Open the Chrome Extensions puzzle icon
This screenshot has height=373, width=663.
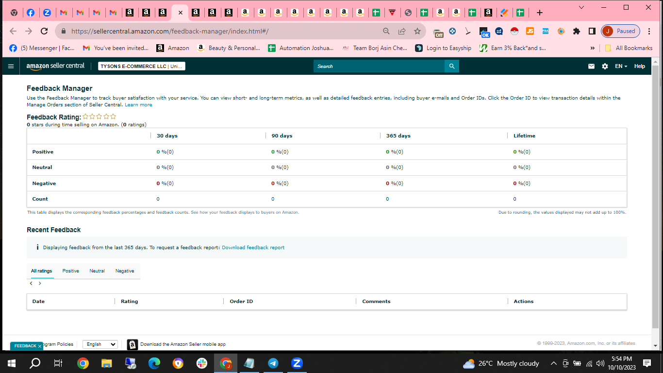click(x=577, y=31)
